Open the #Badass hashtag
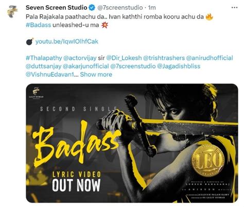The image size is (244, 207). click(x=39, y=25)
